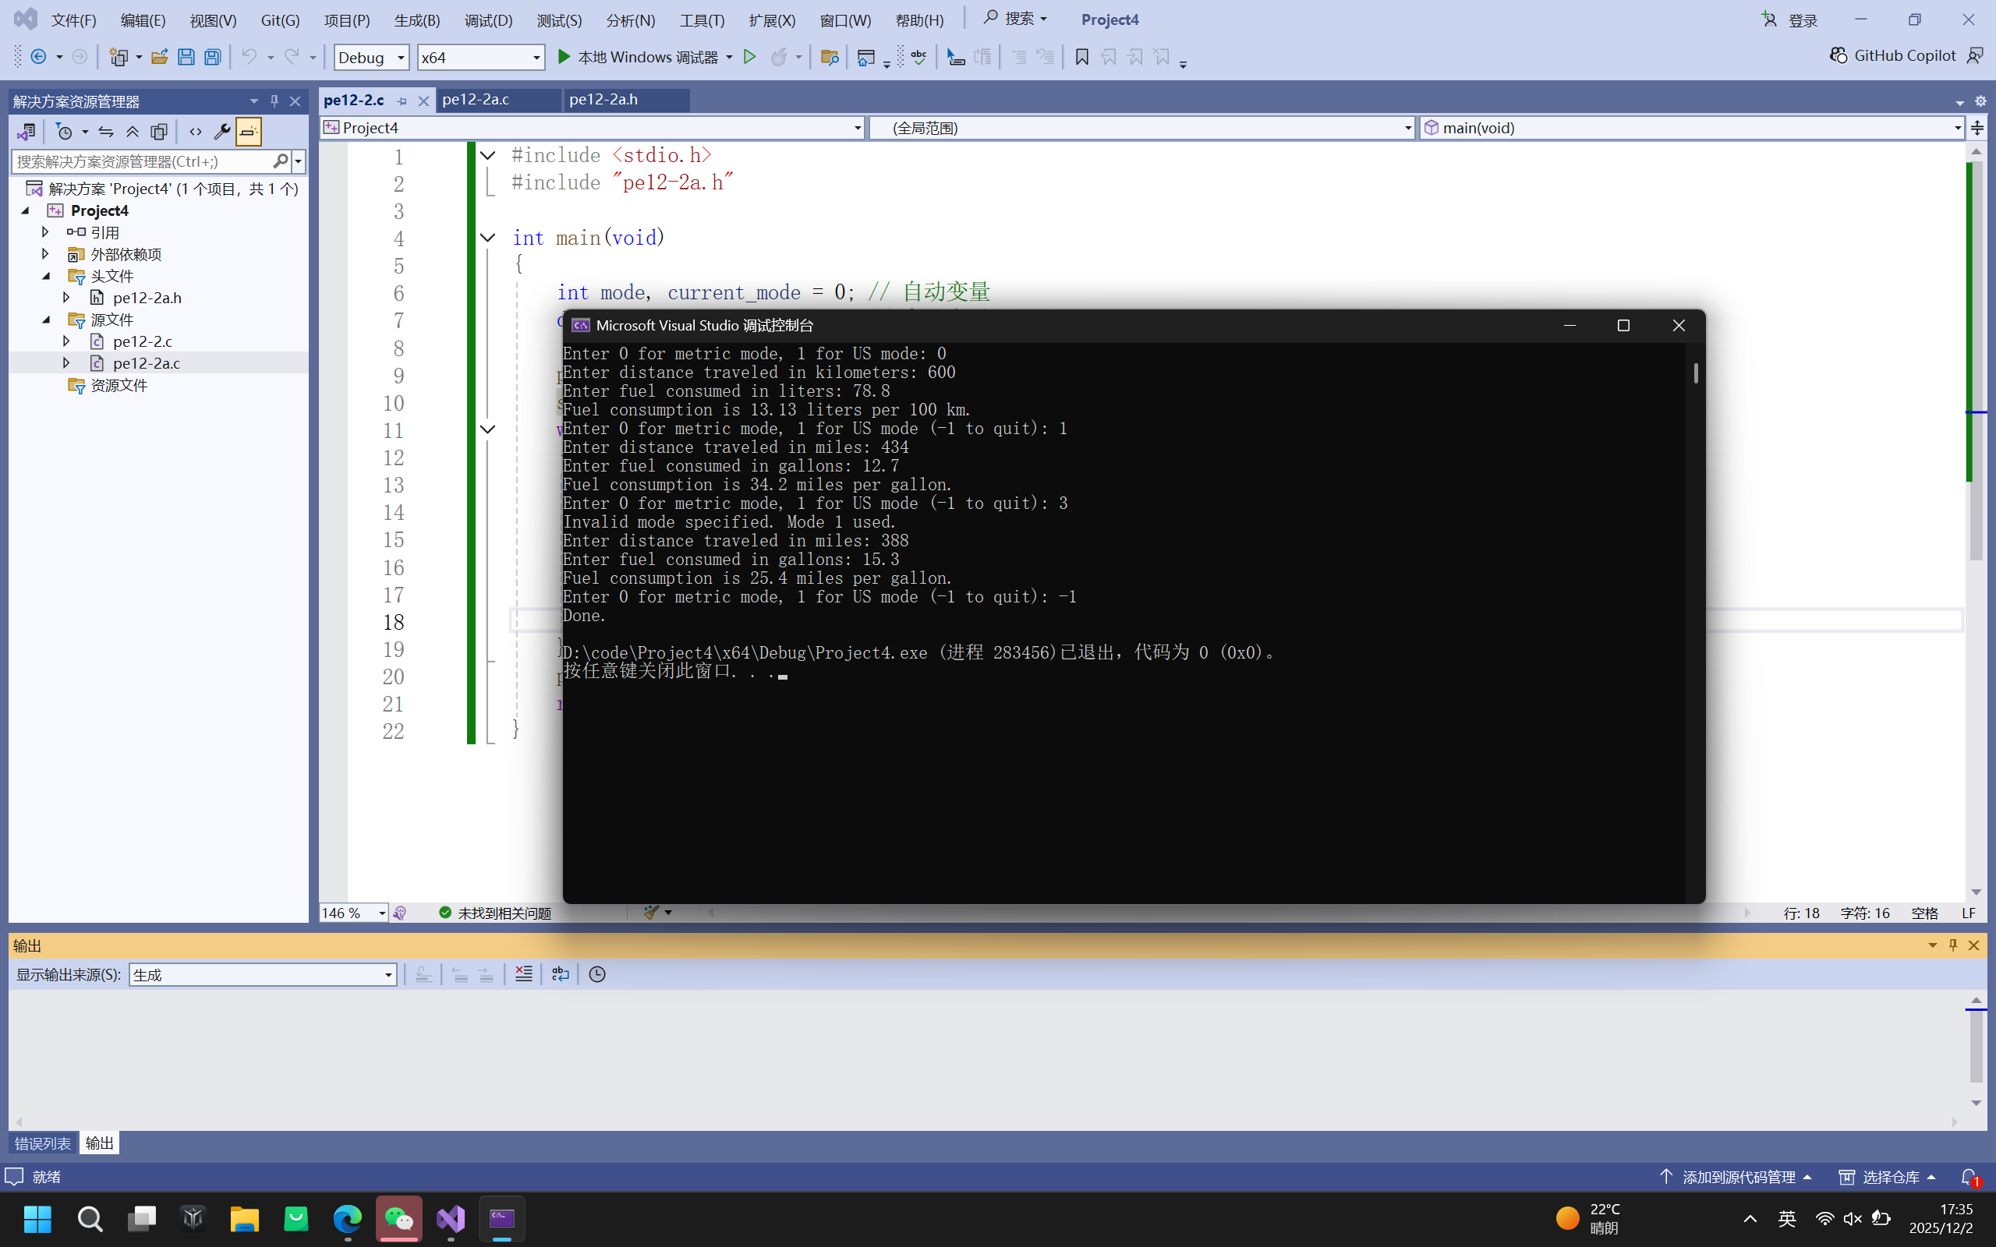Click the bookmark toggle icon in the toolbar
The height and width of the screenshot is (1247, 1996).
point(1081,57)
